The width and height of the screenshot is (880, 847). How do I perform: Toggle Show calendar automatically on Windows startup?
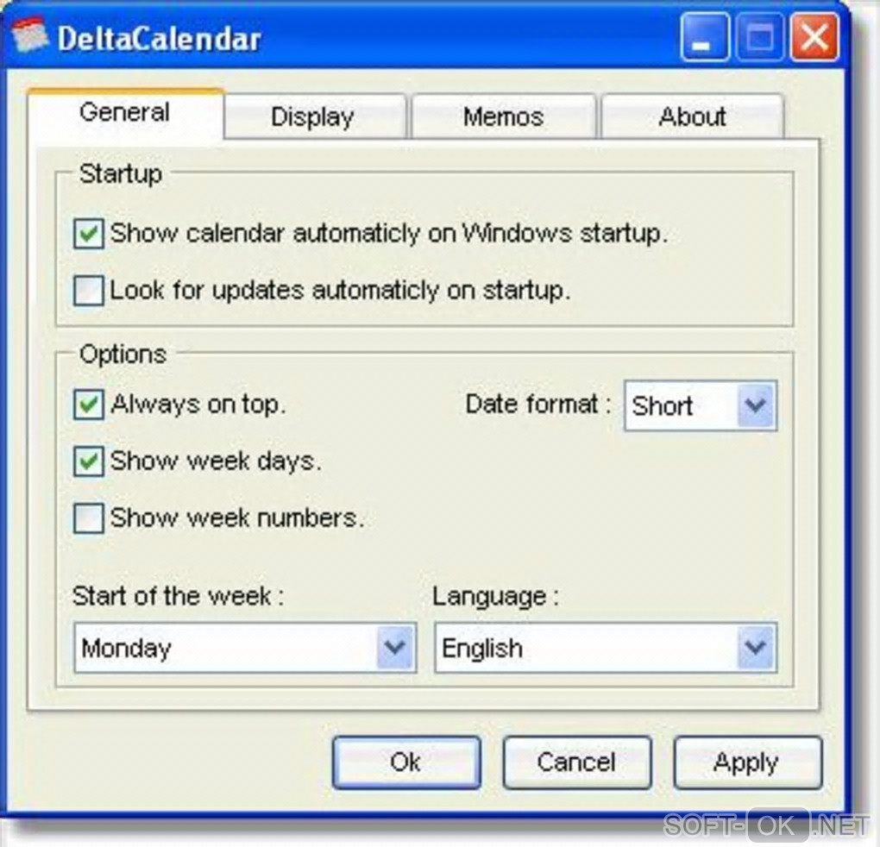click(89, 234)
